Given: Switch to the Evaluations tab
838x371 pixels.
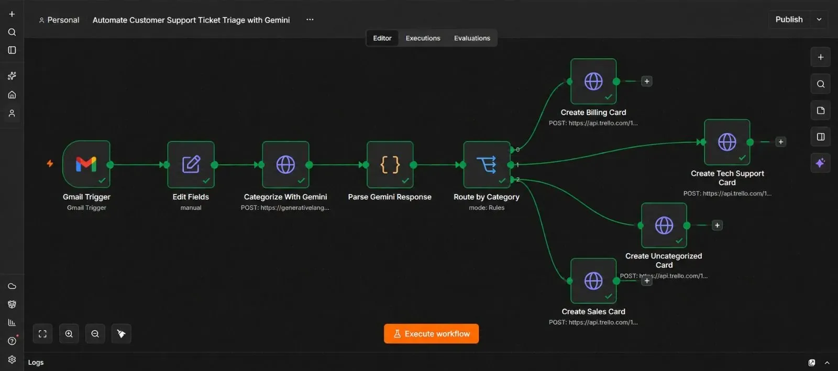Looking at the screenshot, I should tap(472, 38).
